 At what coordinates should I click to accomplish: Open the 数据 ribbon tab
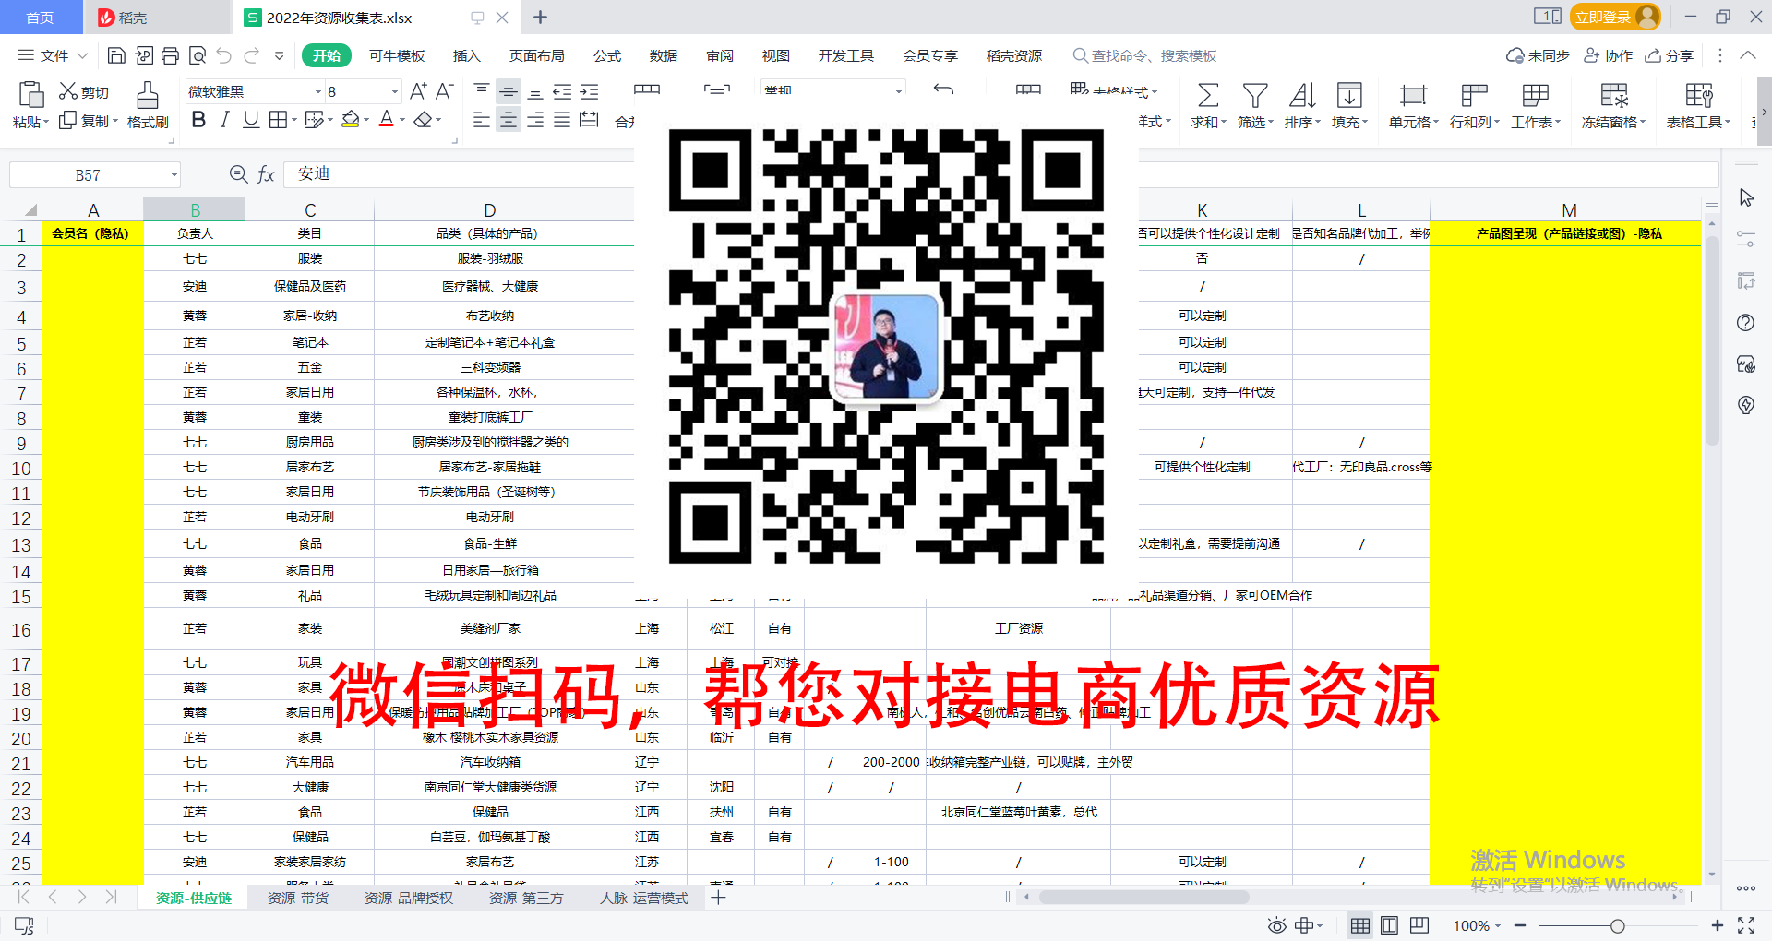click(664, 55)
